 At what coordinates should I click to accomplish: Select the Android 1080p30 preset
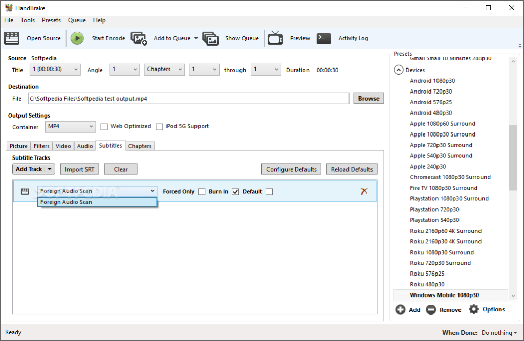click(x=432, y=81)
